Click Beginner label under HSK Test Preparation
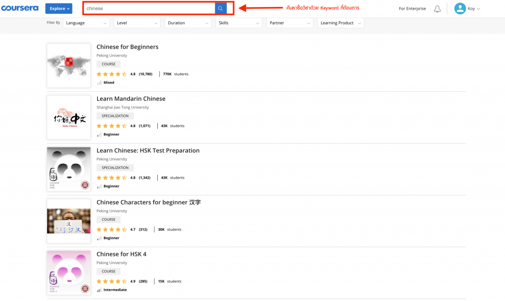The image size is (505, 301). click(x=111, y=186)
